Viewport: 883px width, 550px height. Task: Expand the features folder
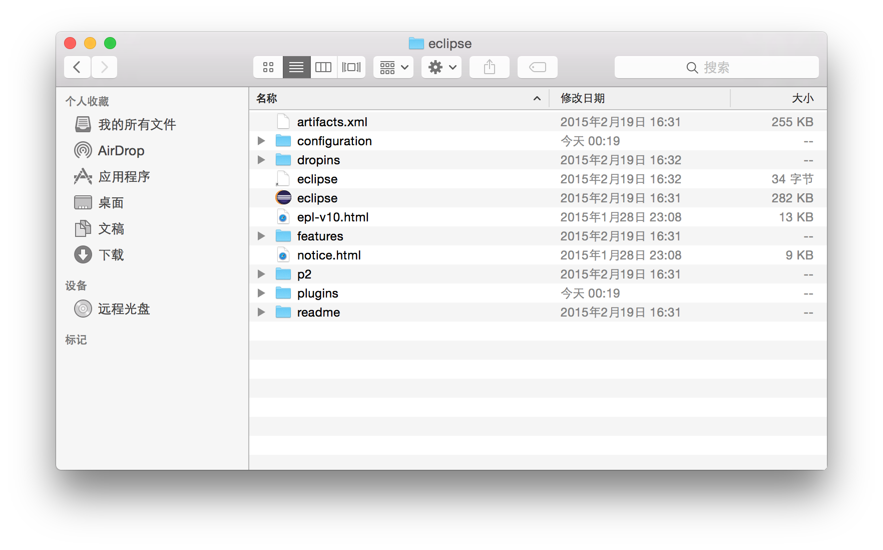tap(261, 236)
